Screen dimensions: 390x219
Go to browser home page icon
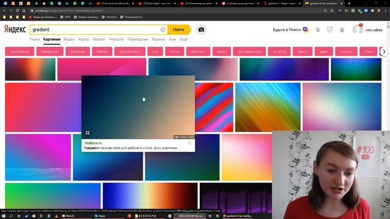(x=24, y=11)
